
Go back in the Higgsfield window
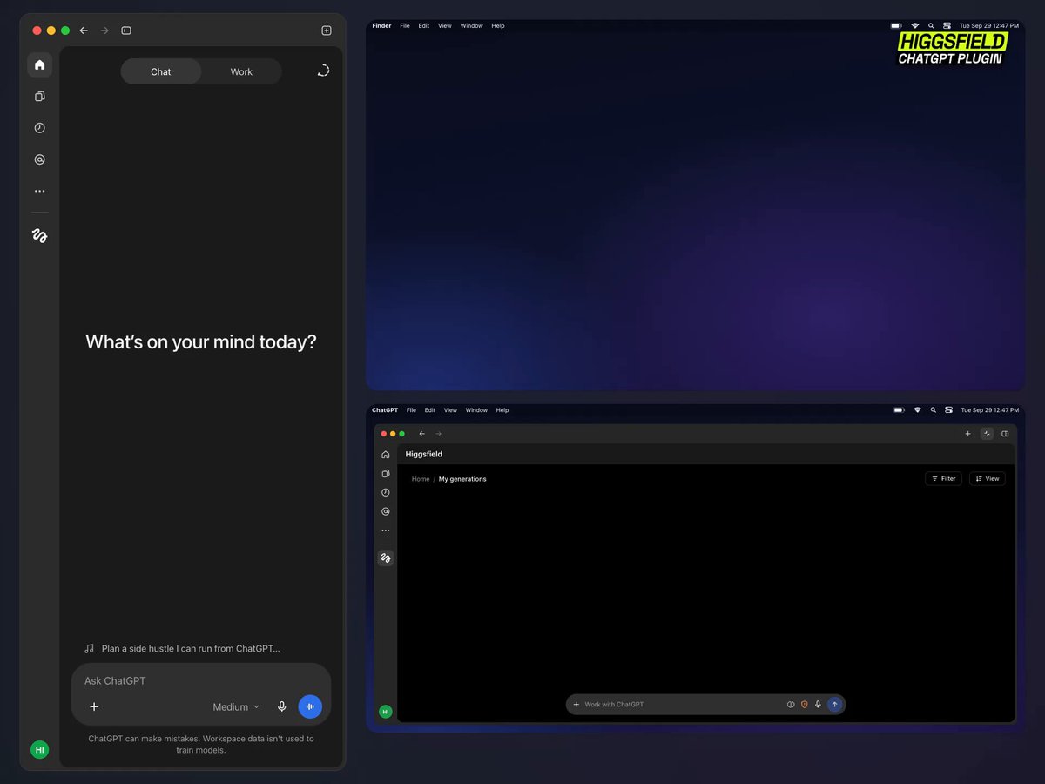point(422,434)
